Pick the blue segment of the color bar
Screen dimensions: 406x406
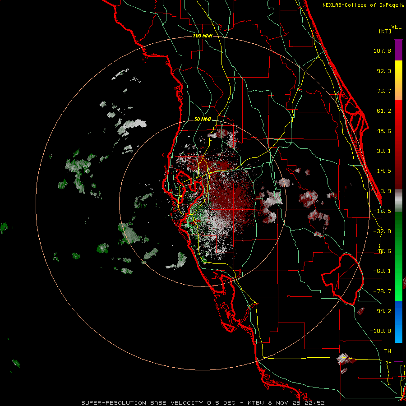398,322
